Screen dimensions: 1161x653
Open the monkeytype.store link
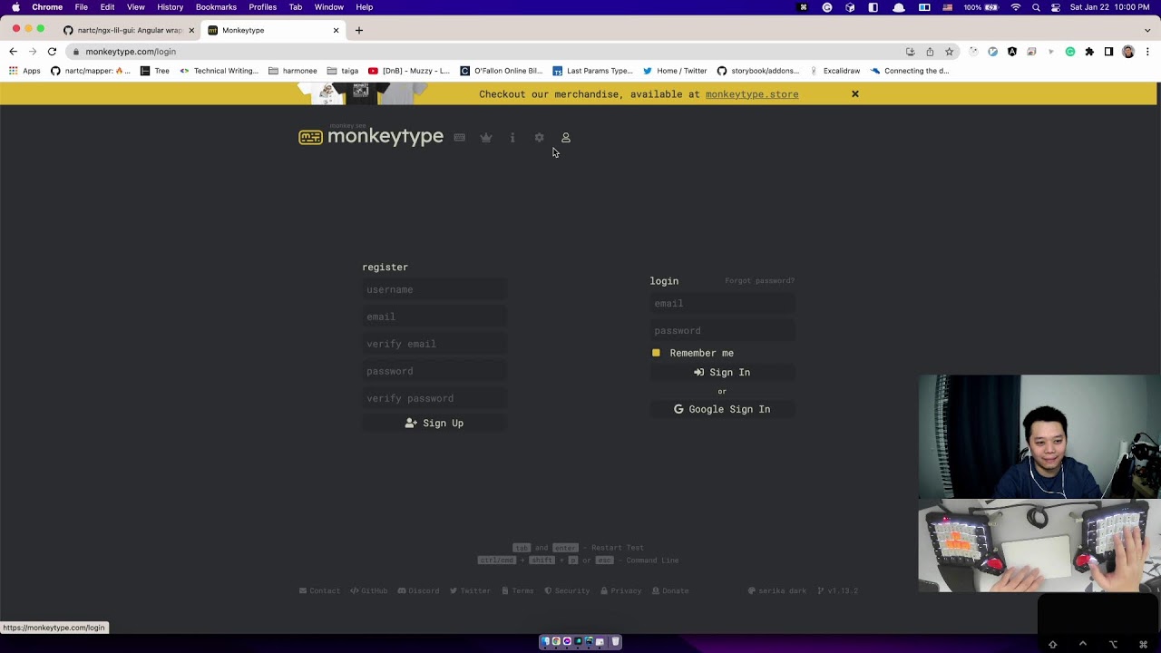click(x=752, y=94)
